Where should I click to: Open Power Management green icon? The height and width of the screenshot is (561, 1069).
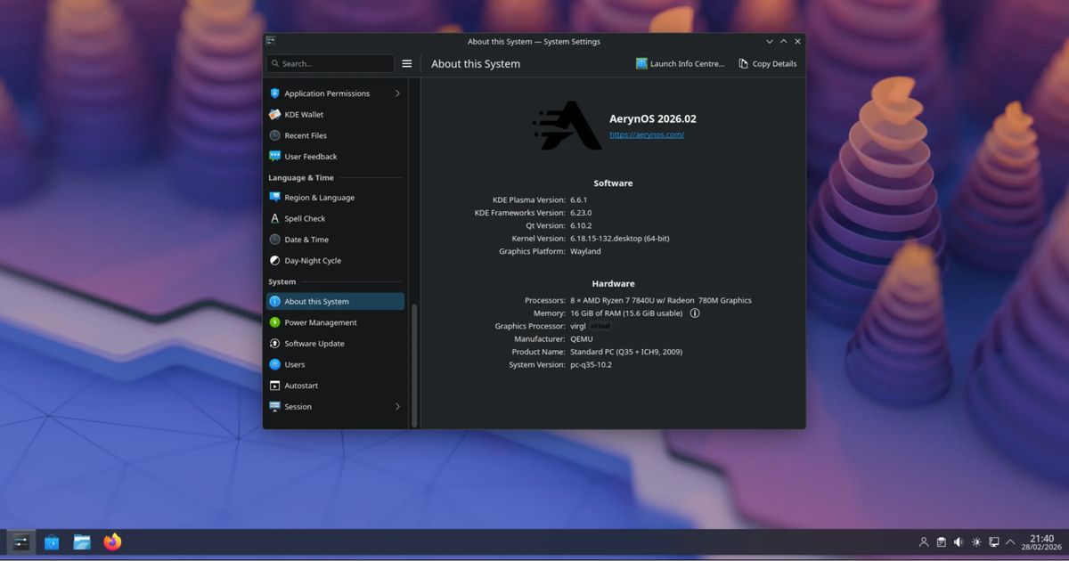(275, 322)
